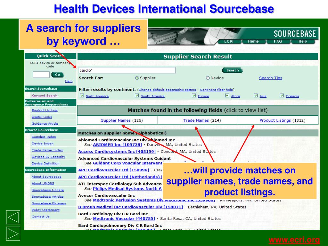Open About UMDNS link
This screenshot has width=328, height=246.
[43, 184]
